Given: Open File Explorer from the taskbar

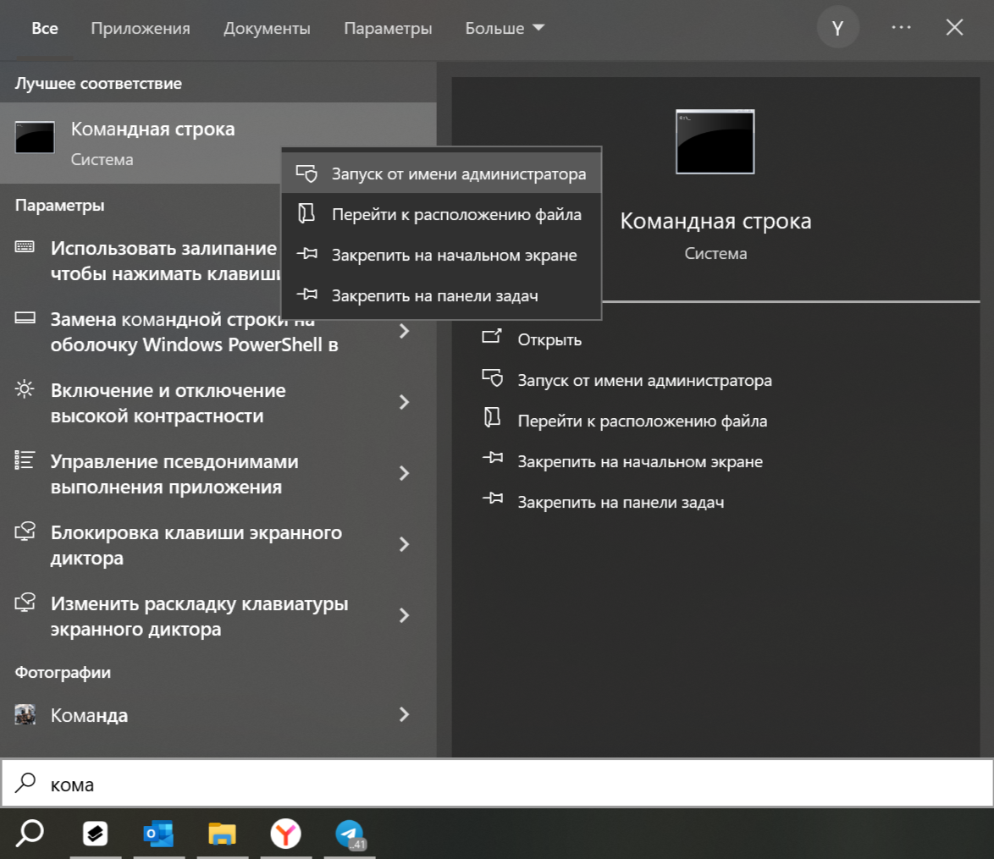Looking at the screenshot, I should click(x=222, y=834).
